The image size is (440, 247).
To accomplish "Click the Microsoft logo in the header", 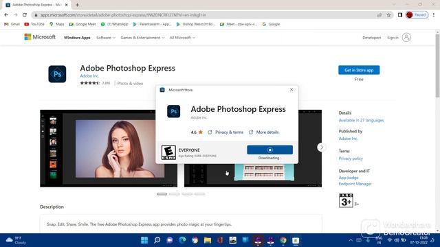I will pyautogui.click(x=40, y=37).
